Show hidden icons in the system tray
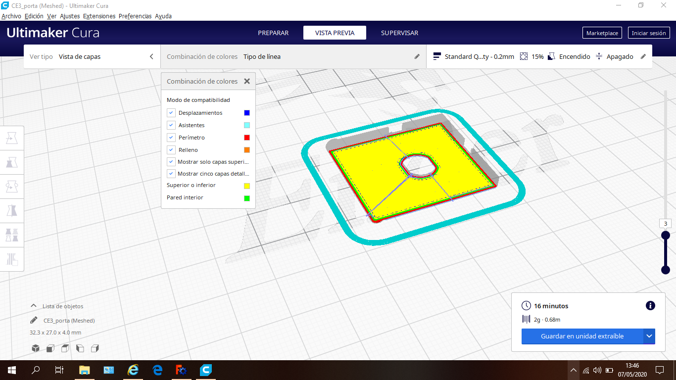Viewport: 676px width, 380px height. point(574,370)
